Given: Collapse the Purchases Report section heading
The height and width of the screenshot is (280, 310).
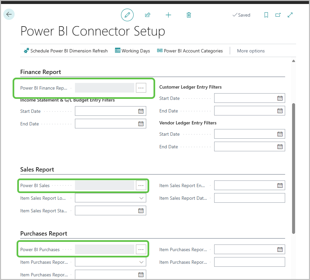Looking at the screenshot, I should 44,234.
